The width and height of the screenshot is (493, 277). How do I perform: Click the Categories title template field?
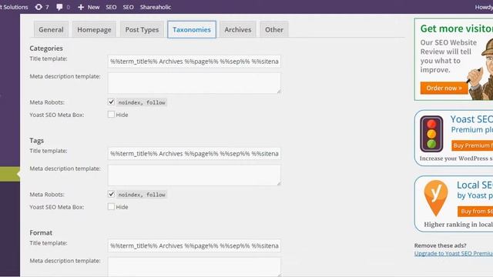coord(194,62)
